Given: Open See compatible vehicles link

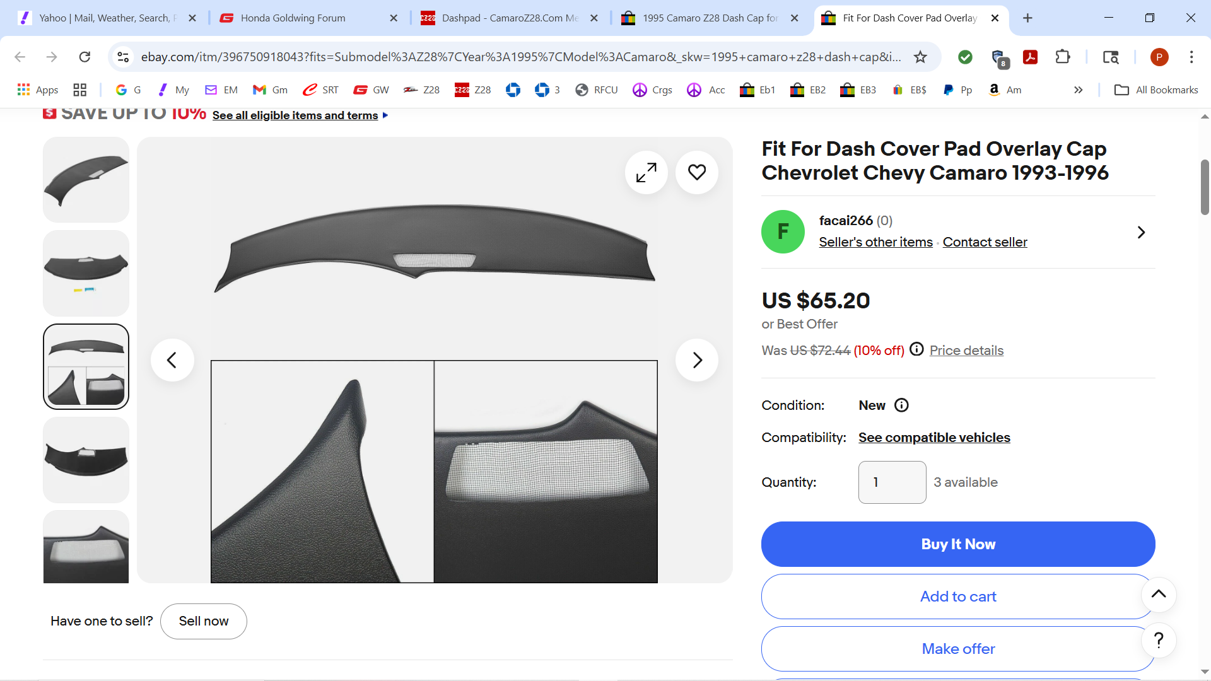Looking at the screenshot, I should (x=933, y=438).
